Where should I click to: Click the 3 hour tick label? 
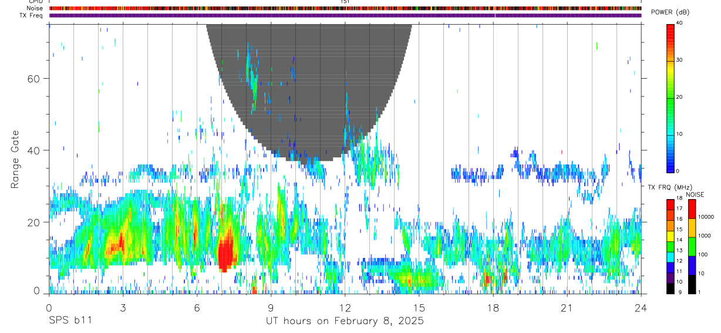tap(123, 308)
